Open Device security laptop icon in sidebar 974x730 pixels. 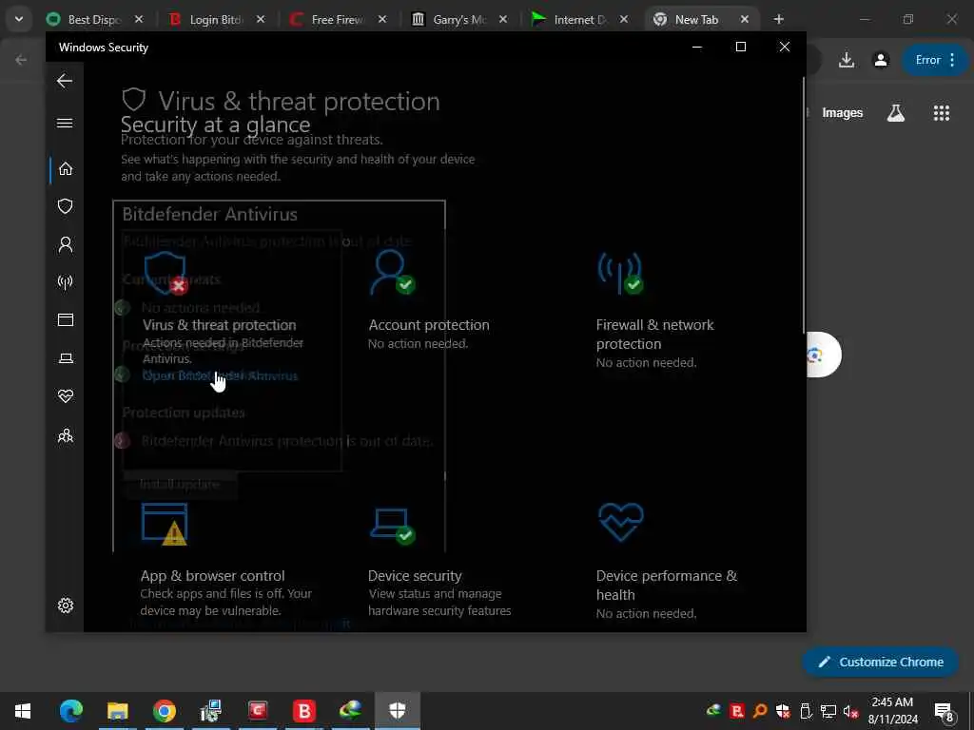pos(66,358)
